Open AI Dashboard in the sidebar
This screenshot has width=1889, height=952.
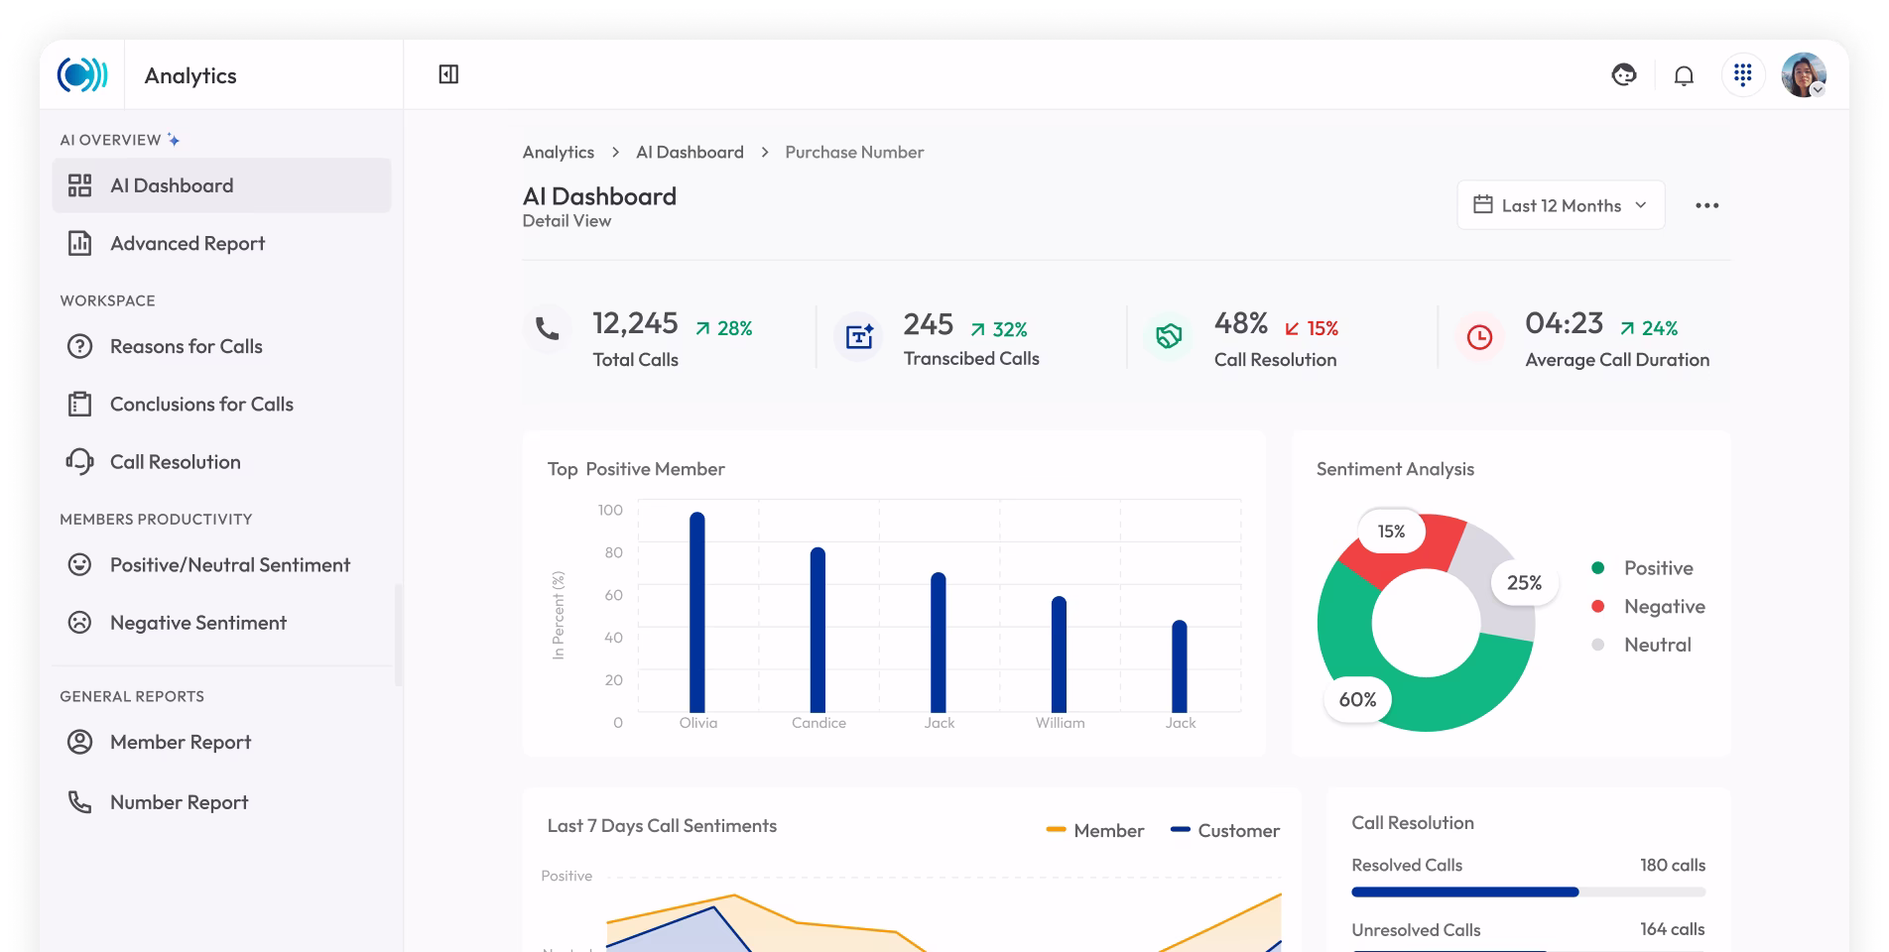pos(221,185)
